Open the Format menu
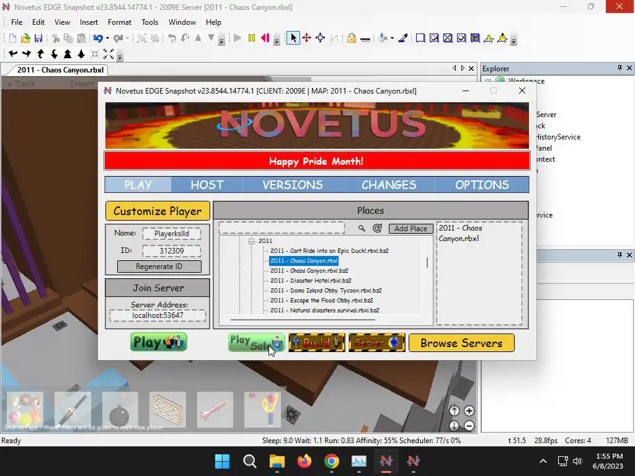The height and width of the screenshot is (476, 635). point(120,22)
